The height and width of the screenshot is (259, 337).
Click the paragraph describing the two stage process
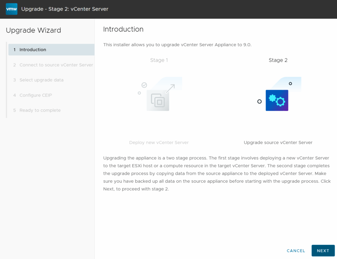(217, 173)
